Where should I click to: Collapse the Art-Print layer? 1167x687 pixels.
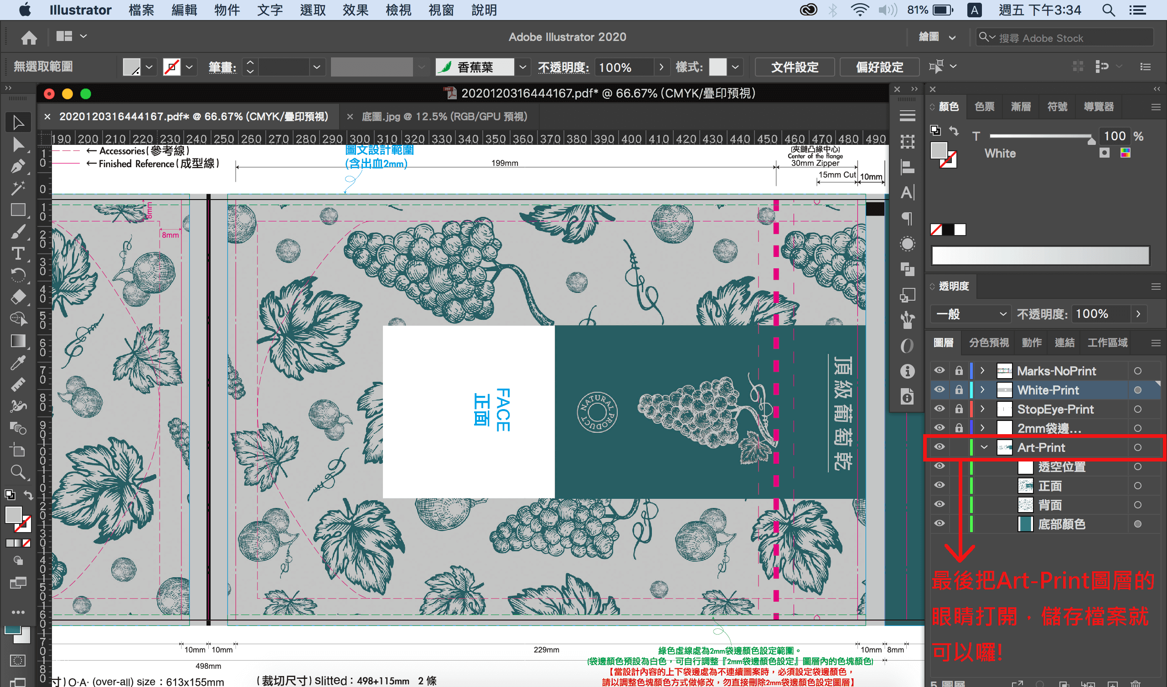(x=984, y=447)
